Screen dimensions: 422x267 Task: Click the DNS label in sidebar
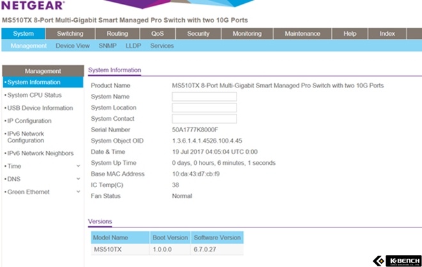[x=13, y=179]
